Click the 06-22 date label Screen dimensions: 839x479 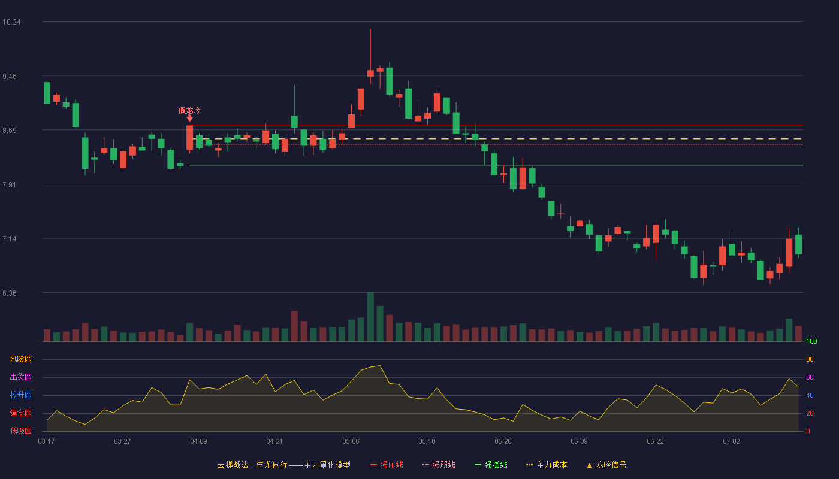(x=655, y=441)
